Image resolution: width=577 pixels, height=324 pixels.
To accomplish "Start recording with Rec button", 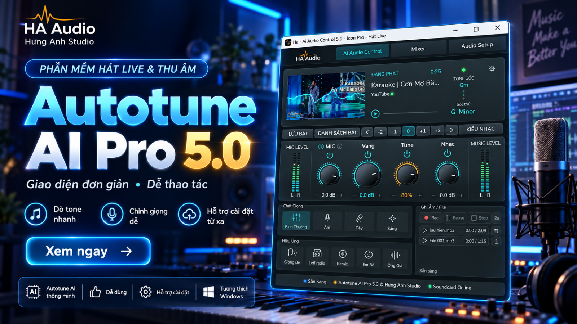I will [431, 218].
